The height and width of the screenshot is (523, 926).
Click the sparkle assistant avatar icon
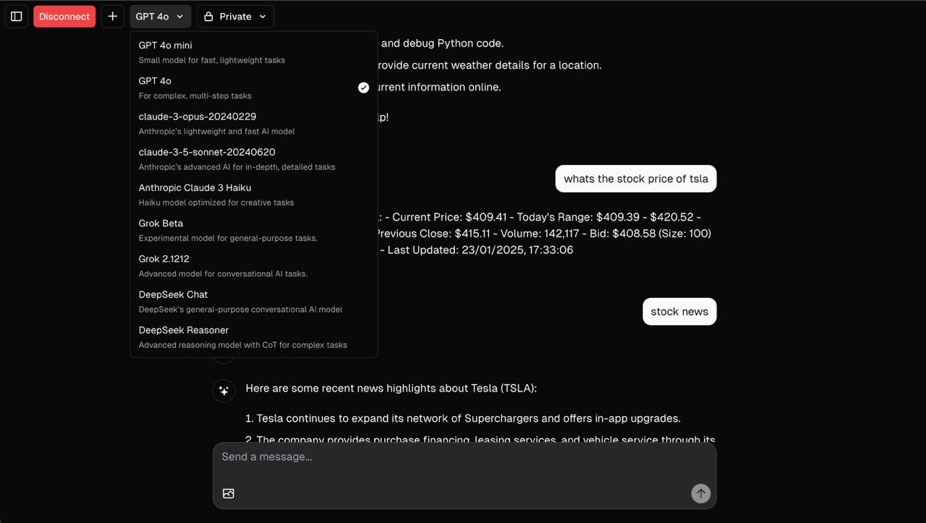click(224, 391)
